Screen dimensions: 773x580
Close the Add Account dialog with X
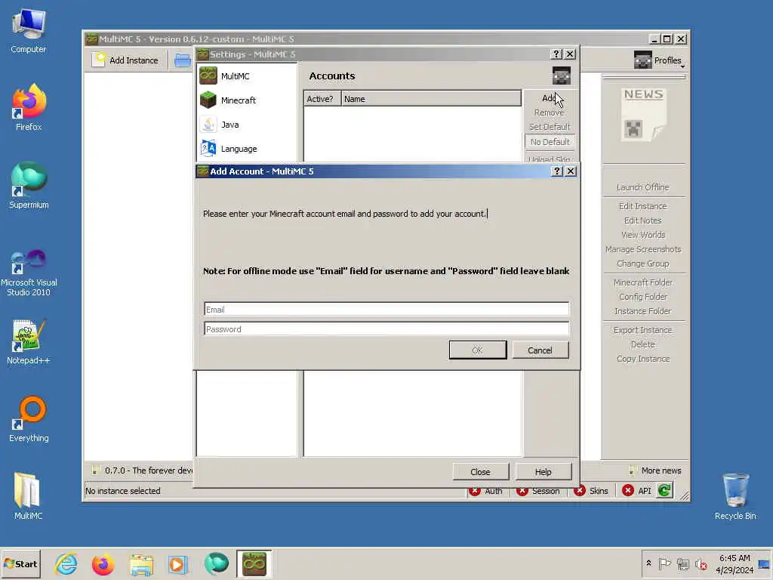(x=571, y=171)
